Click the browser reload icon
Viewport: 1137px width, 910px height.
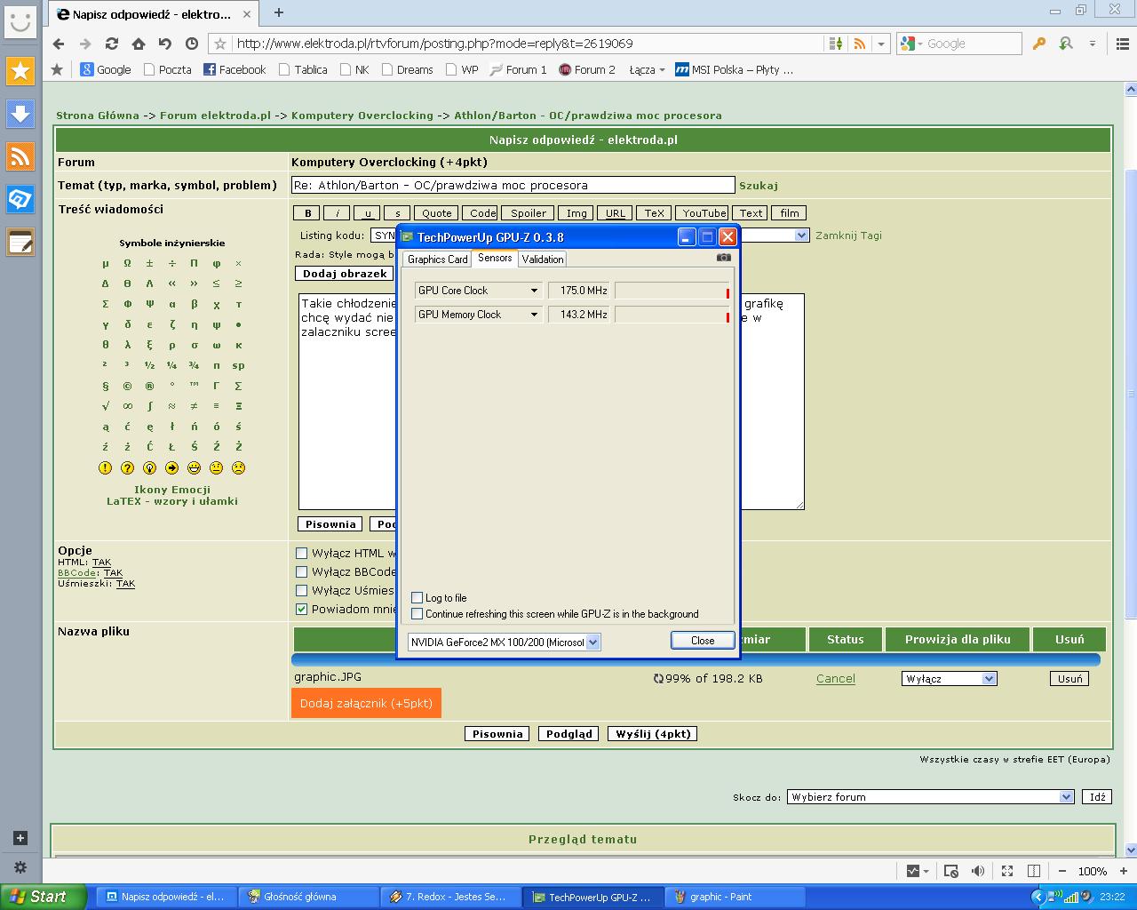[112, 44]
